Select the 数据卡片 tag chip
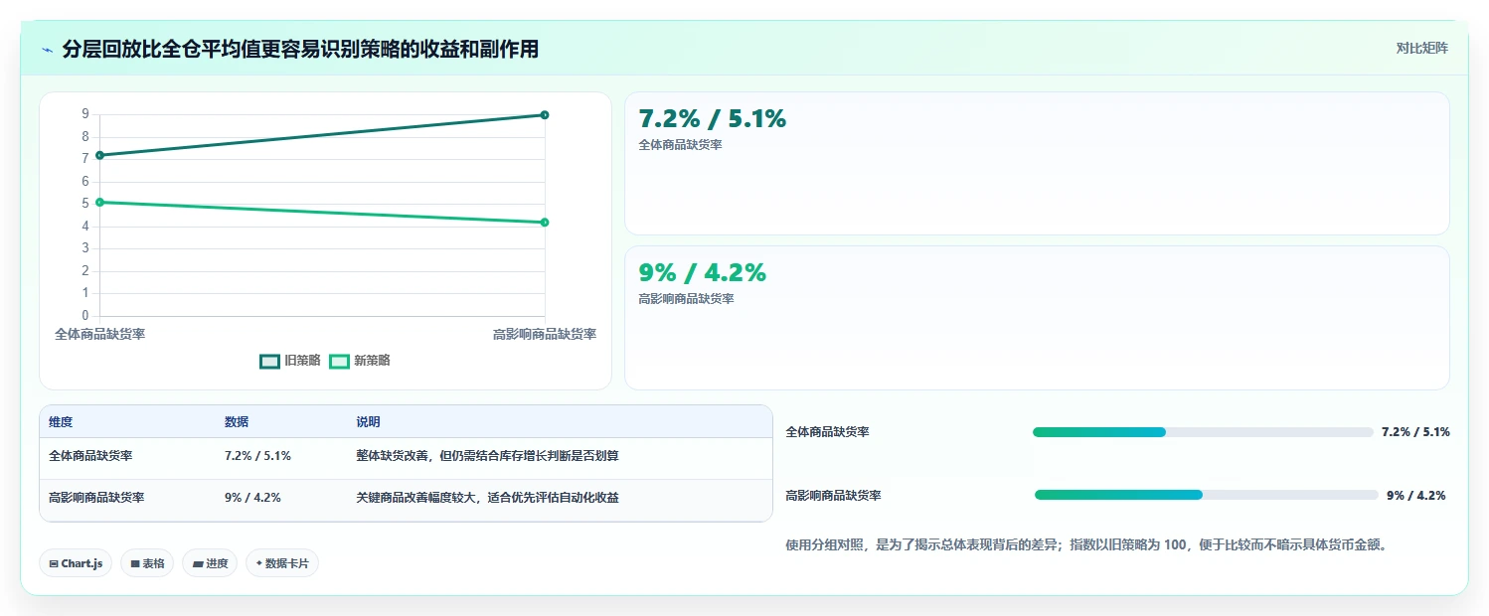This screenshot has width=1489, height=616. click(282, 563)
